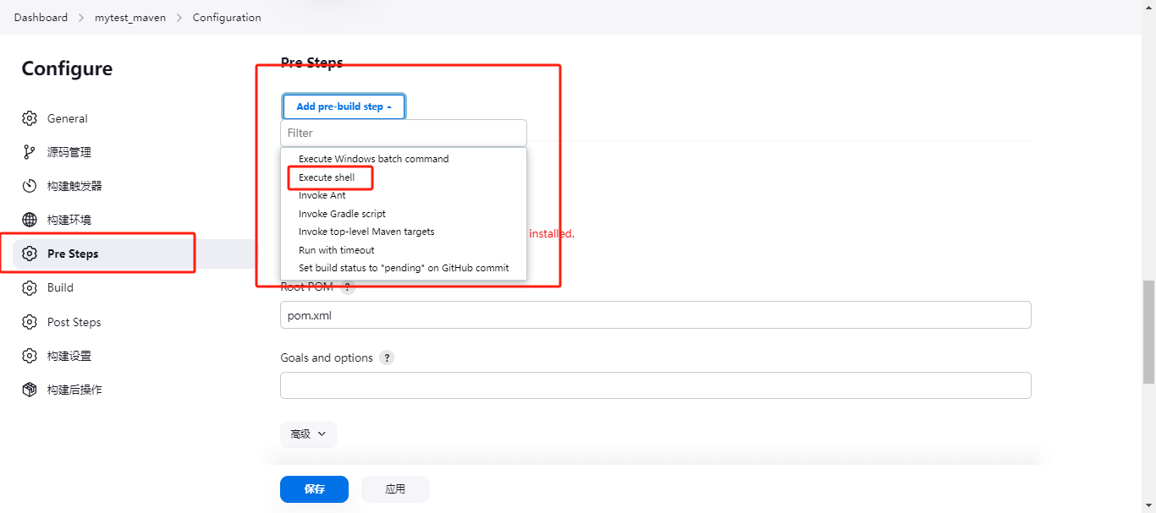This screenshot has width=1156, height=513.
Task: Select Execute shell from the menu
Action: [327, 177]
